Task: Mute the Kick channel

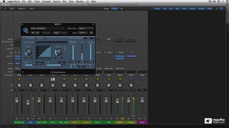Action: [x=28, y=119]
